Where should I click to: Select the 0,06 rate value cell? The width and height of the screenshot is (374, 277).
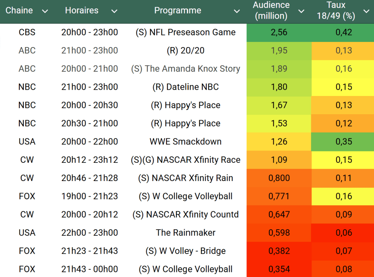coord(344,233)
